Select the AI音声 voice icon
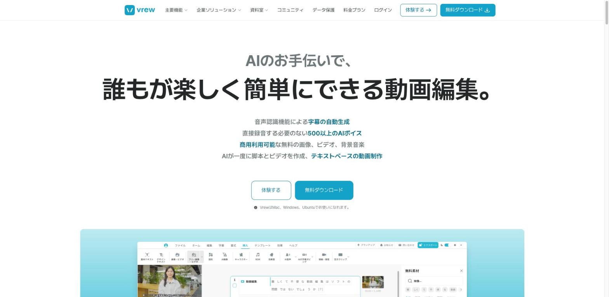Viewport: 609px width, 297px height. (287, 255)
